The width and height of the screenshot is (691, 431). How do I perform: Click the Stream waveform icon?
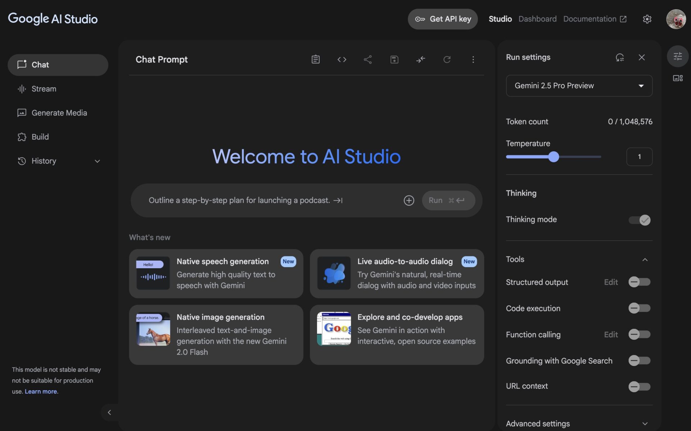22,89
